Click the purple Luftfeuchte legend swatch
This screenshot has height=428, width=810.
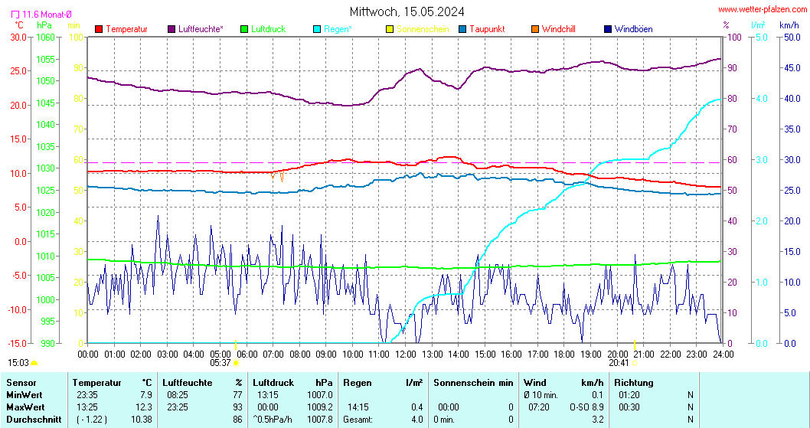(171, 29)
